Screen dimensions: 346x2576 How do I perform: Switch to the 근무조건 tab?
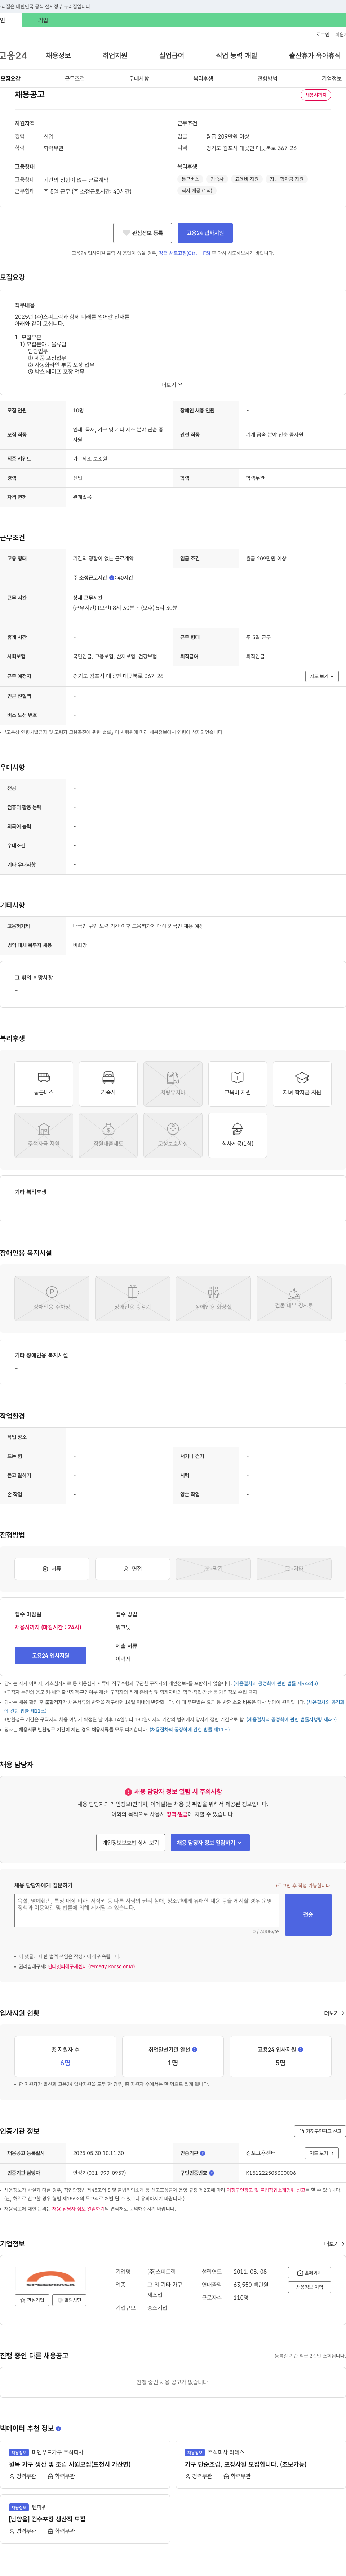click(75, 78)
